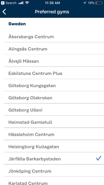The image size is (104, 185).
Task: Tap the location arrow status icon
Action: point(85,3)
